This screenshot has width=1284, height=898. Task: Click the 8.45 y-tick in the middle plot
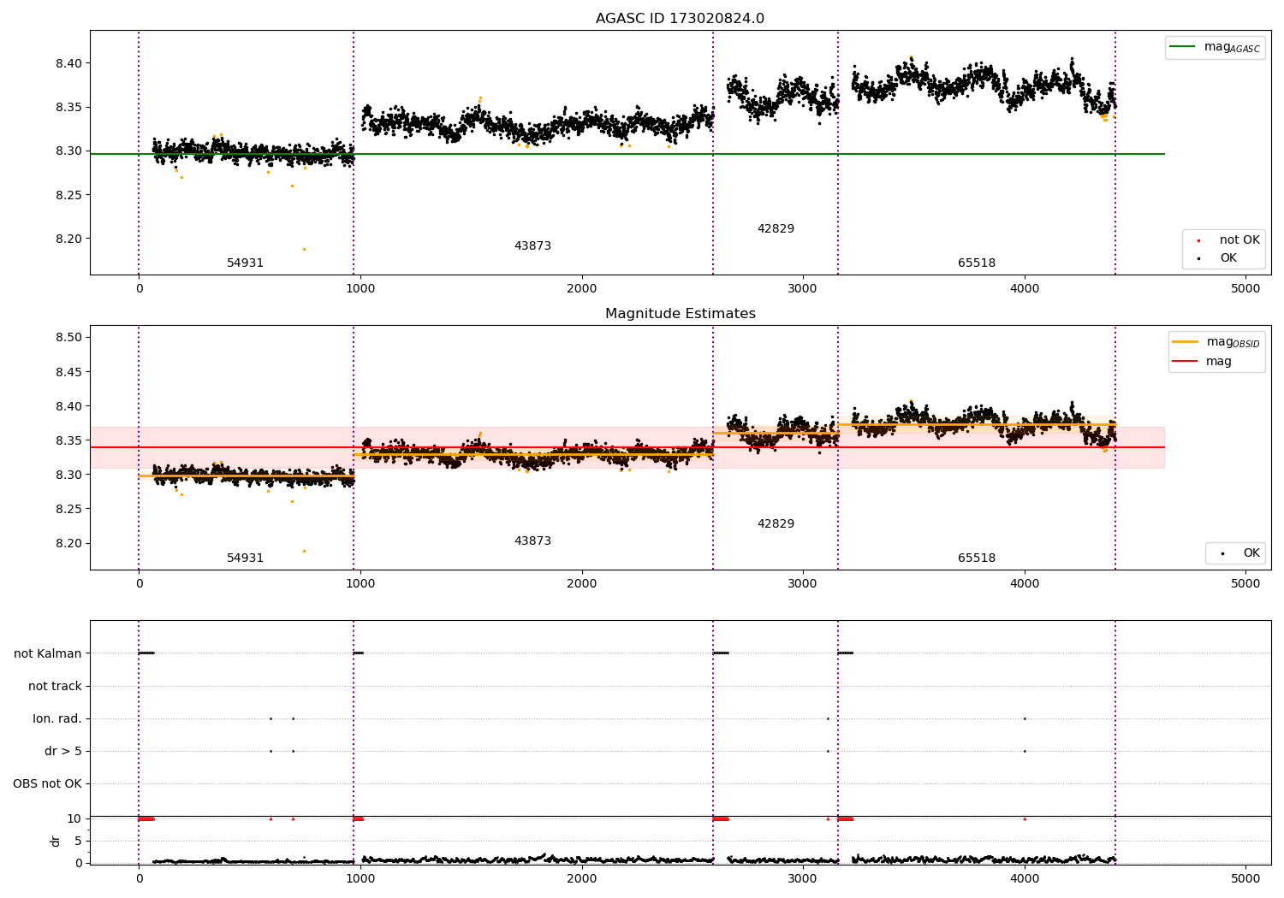pos(69,372)
